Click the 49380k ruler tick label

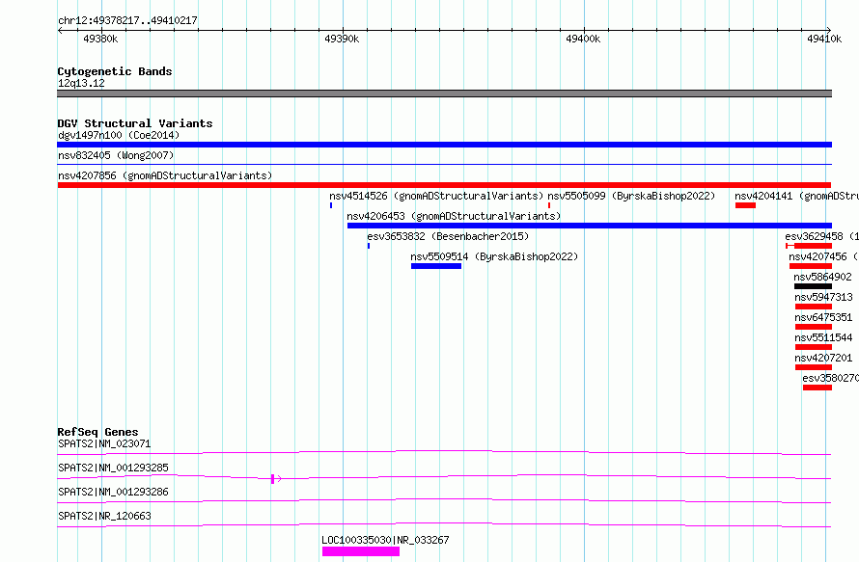(100, 39)
